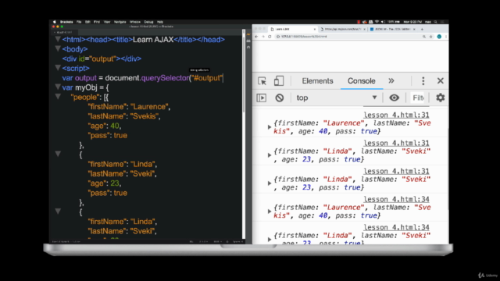This screenshot has width=500, height=281.
Task: Open the Brackets application menu
Action: pos(66,22)
